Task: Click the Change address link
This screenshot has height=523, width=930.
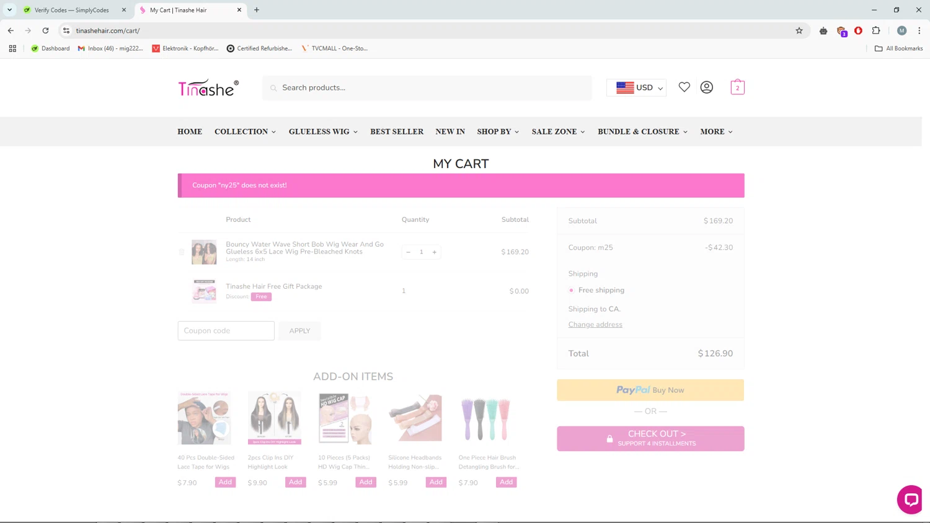Action: [x=595, y=325]
